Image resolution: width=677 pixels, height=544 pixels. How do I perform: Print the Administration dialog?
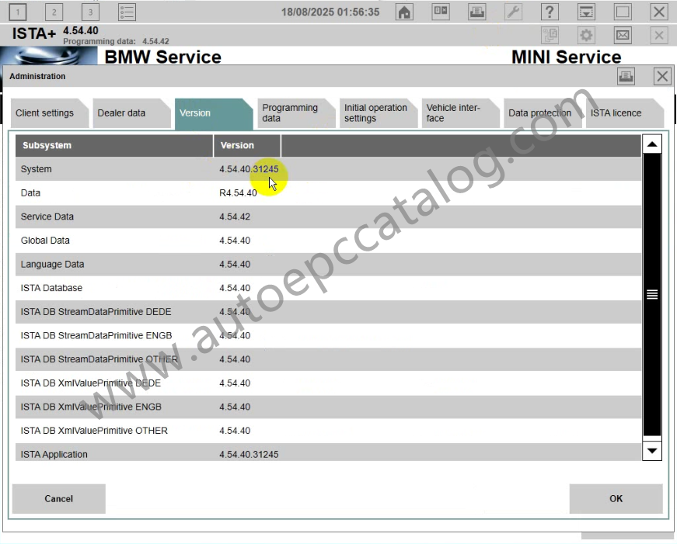click(x=626, y=77)
